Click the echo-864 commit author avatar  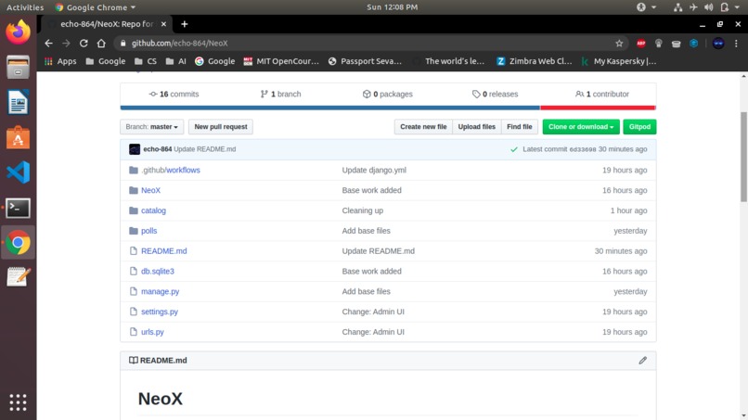click(135, 149)
